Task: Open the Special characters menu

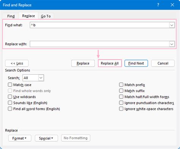Action: 46,138
